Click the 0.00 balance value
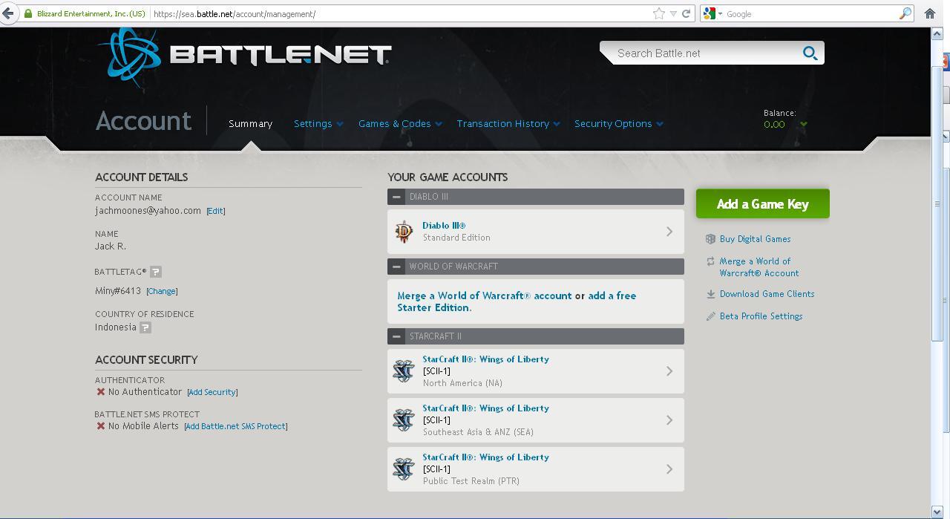 click(x=774, y=125)
